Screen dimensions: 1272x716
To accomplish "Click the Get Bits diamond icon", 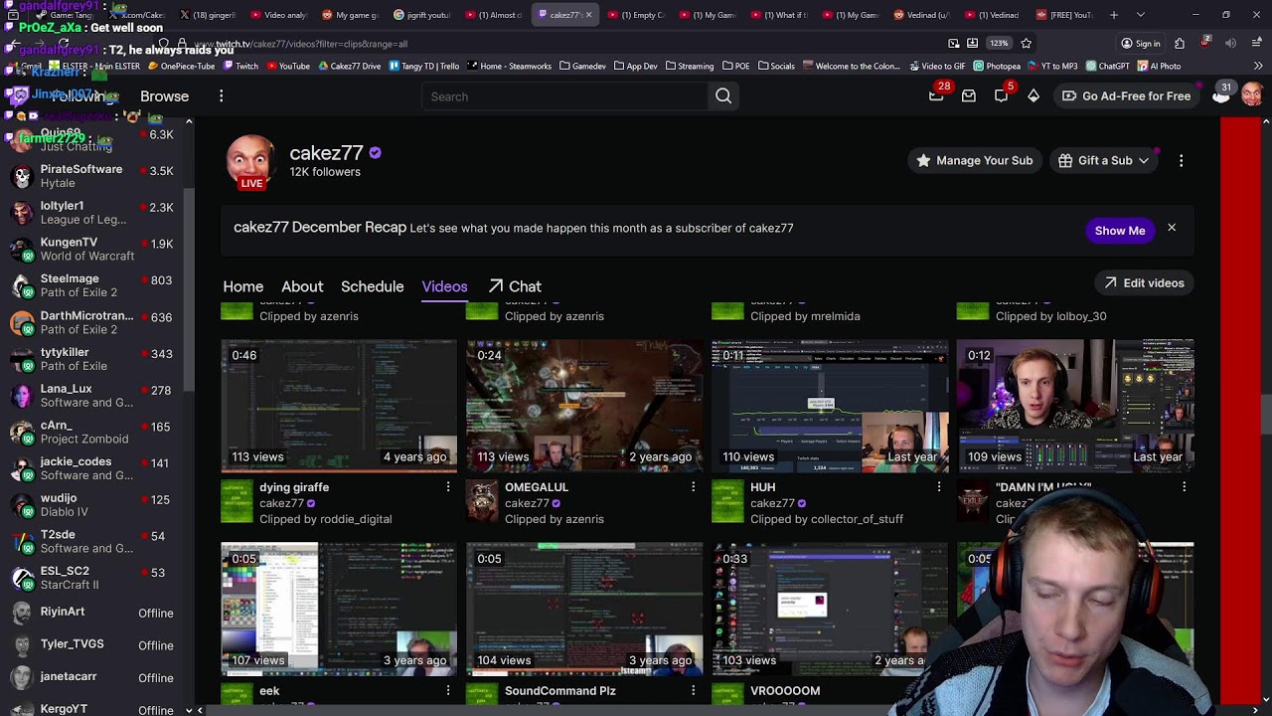I will click(1033, 96).
